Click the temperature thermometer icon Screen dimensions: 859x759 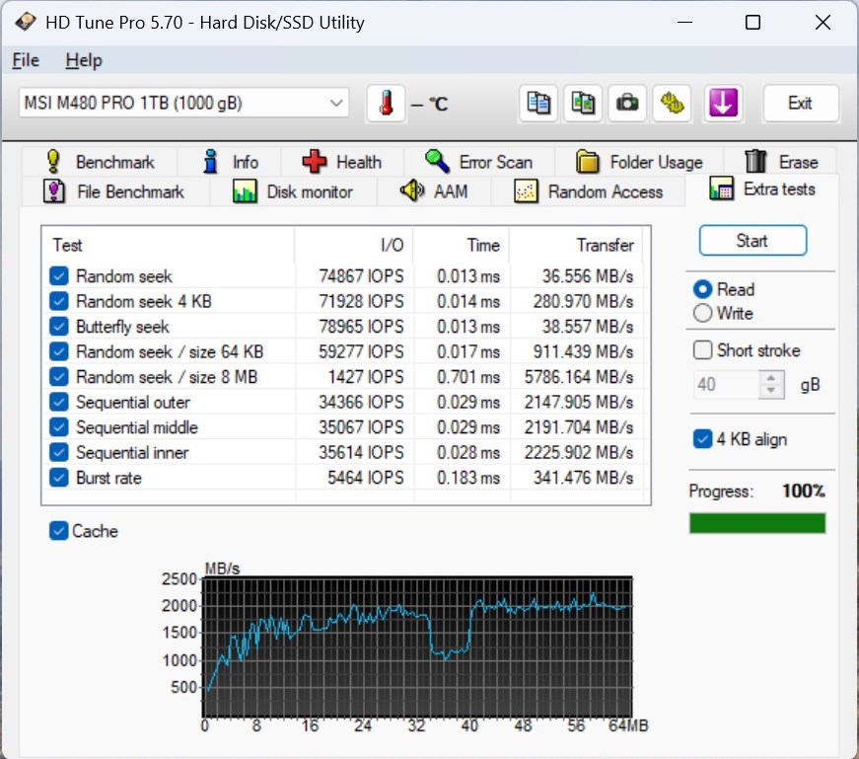coord(386,103)
